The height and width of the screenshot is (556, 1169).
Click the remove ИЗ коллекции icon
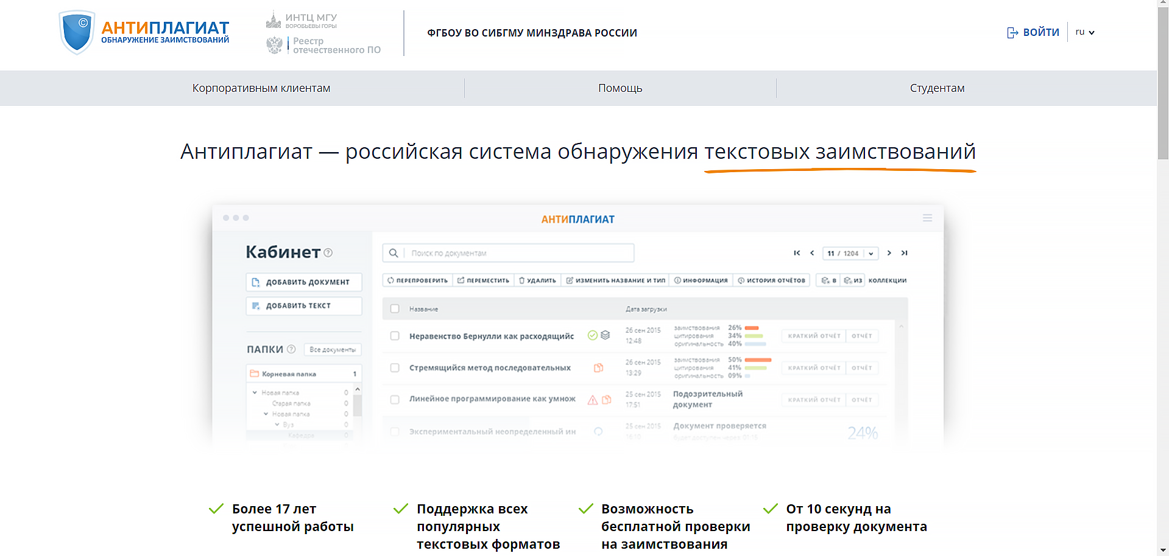point(853,280)
